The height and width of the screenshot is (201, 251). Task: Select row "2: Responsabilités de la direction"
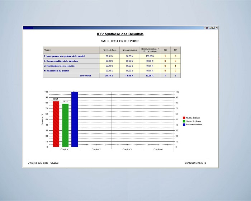point(112,61)
